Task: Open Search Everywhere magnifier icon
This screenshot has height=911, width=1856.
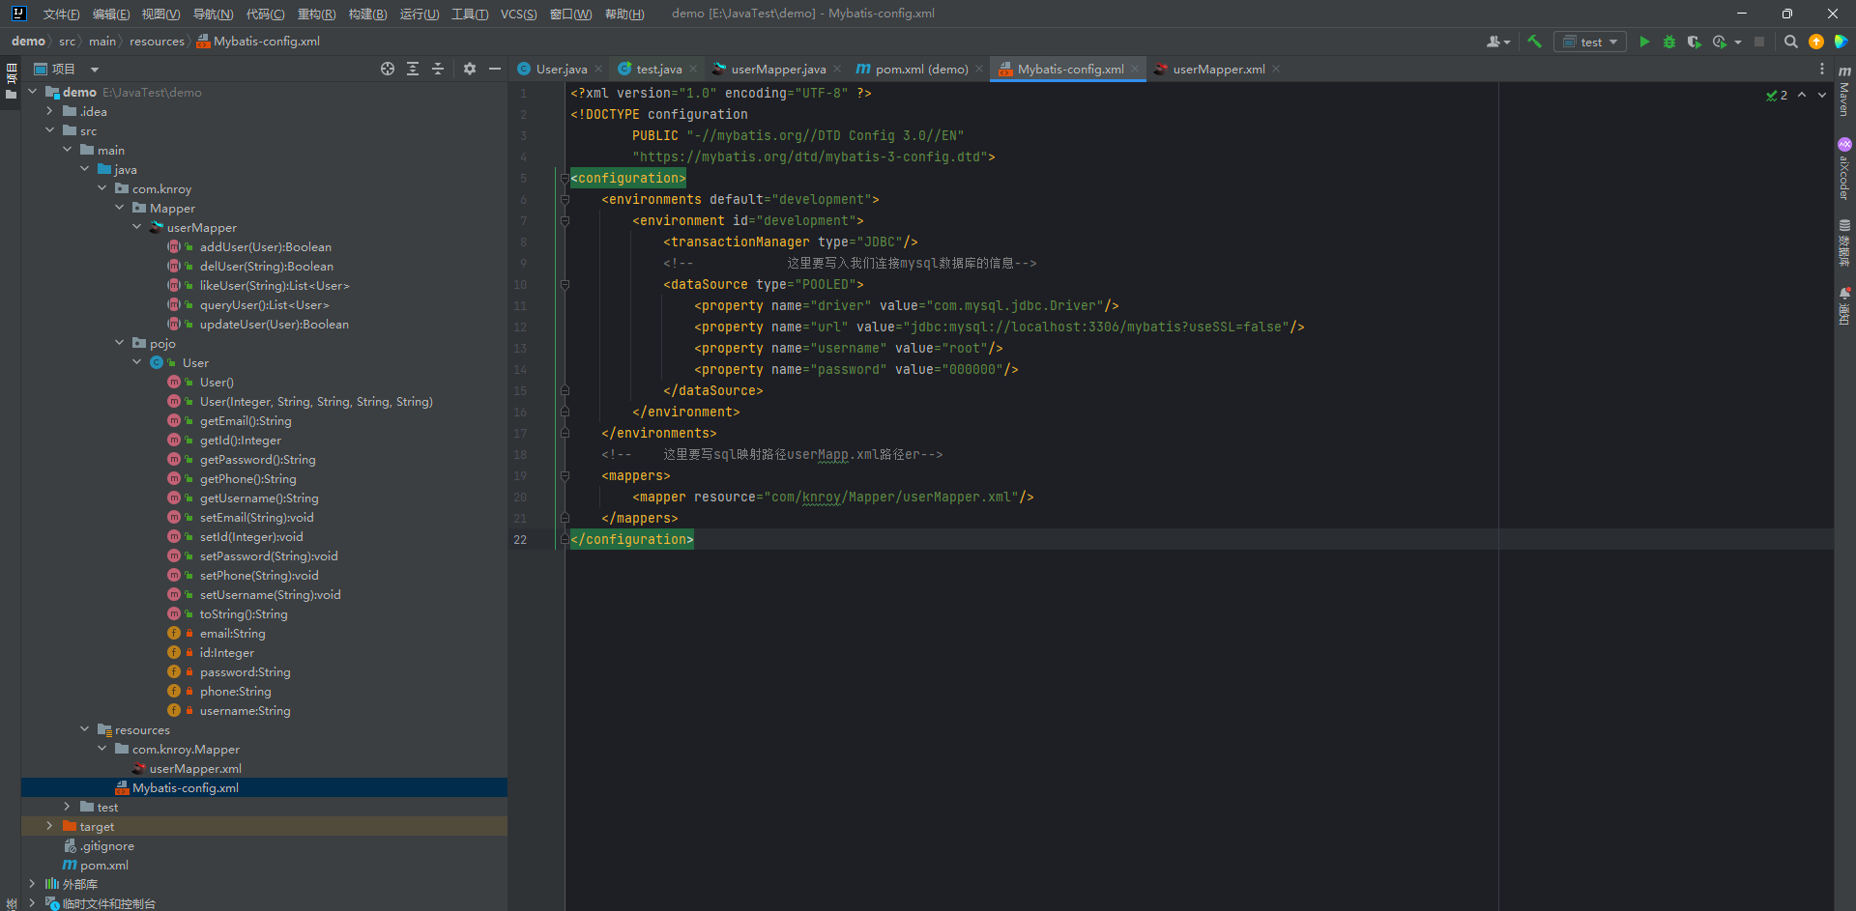Action: coord(1790,42)
